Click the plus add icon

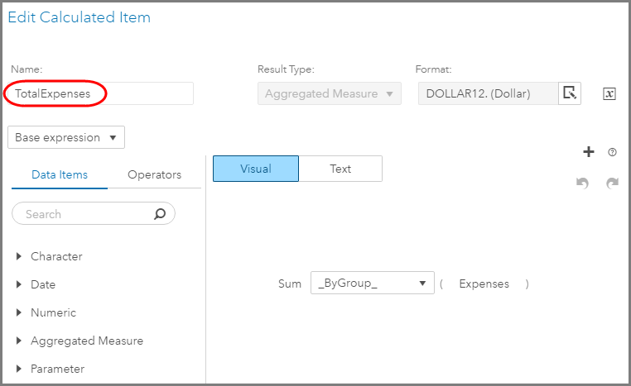tap(589, 151)
